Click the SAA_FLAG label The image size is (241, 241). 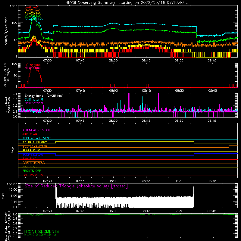[30, 158]
